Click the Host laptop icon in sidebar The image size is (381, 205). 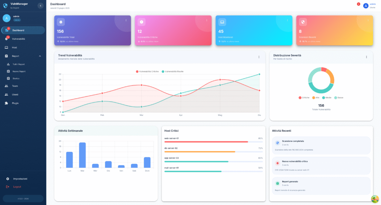point(6,47)
